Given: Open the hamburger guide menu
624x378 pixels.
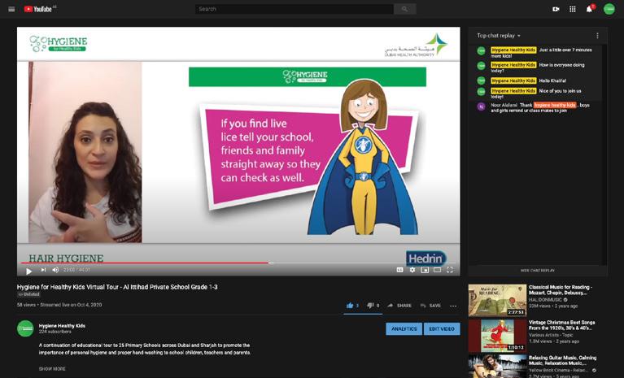Looking at the screenshot, I should 11,9.
